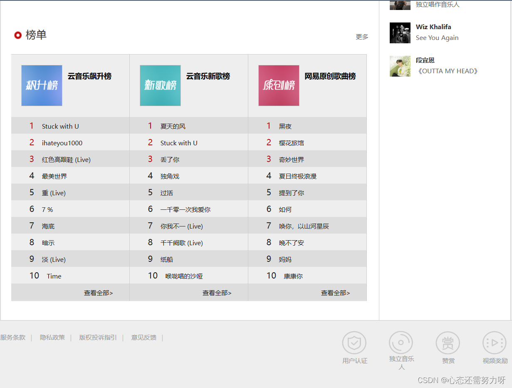Select song 暗示

(x=48, y=243)
